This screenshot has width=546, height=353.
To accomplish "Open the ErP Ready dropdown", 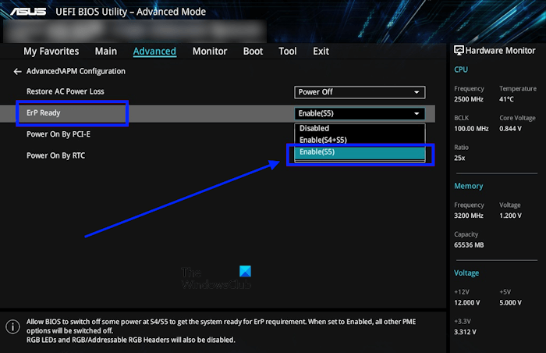I will [360, 113].
